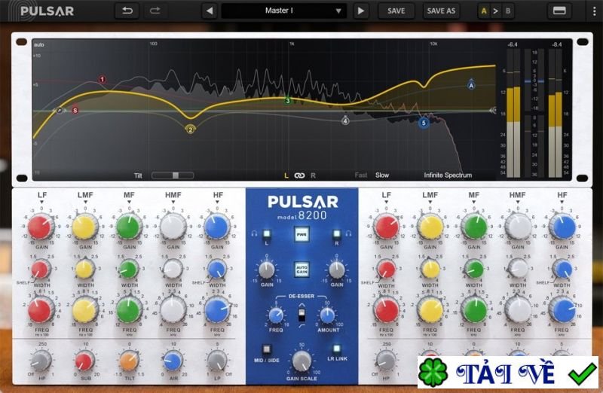Click the left channel LP filter knob

(x=217, y=361)
